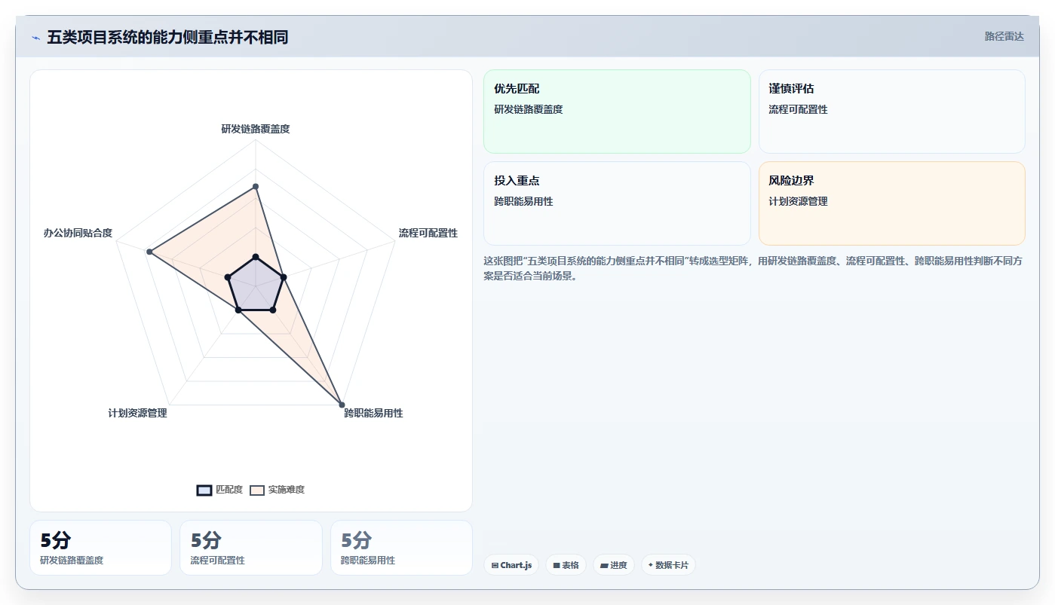Open the 优先匹配 card
This screenshot has height=605, width=1055.
pyautogui.click(x=617, y=112)
